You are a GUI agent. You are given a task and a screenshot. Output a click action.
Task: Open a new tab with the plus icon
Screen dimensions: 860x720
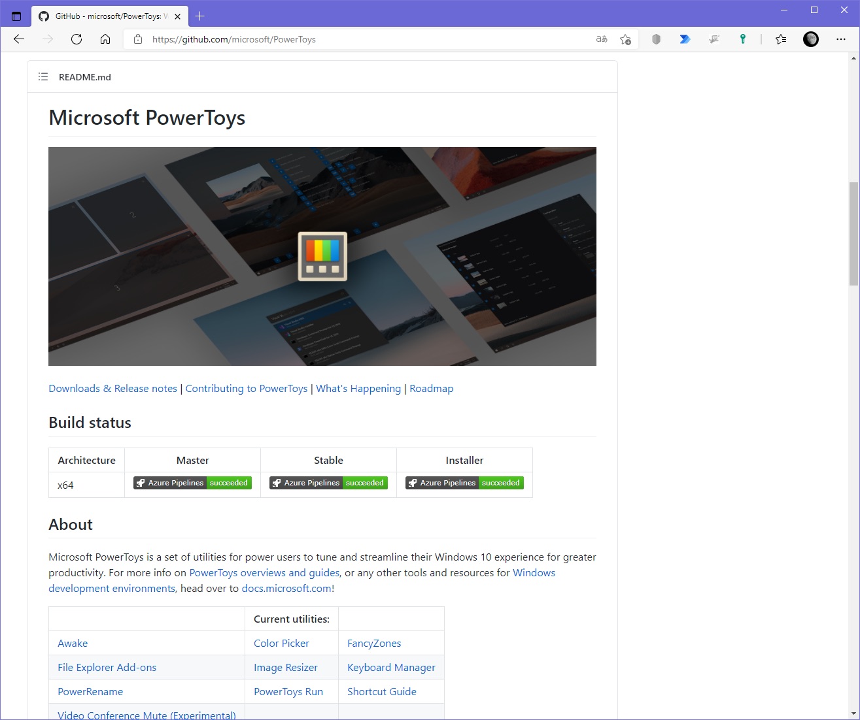point(200,16)
